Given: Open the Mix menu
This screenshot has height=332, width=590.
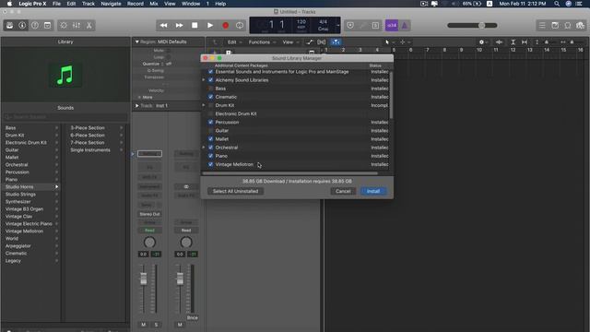Looking at the screenshot, I should pyautogui.click(x=154, y=4).
